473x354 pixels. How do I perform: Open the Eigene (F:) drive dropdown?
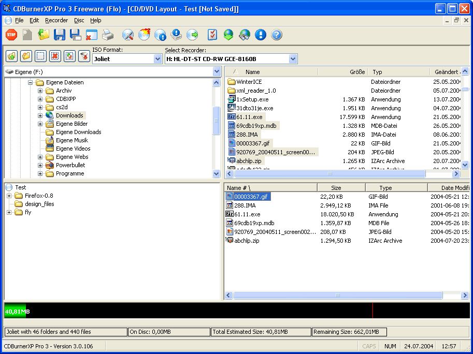217,72
